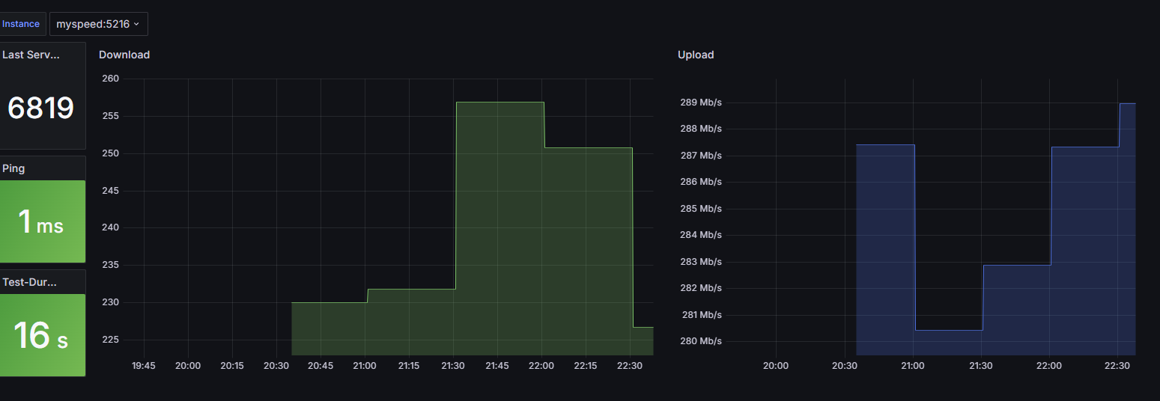Click the chevron arrow beside myspeed:5216
Screen dimensions: 1160x401
tap(136, 25)
